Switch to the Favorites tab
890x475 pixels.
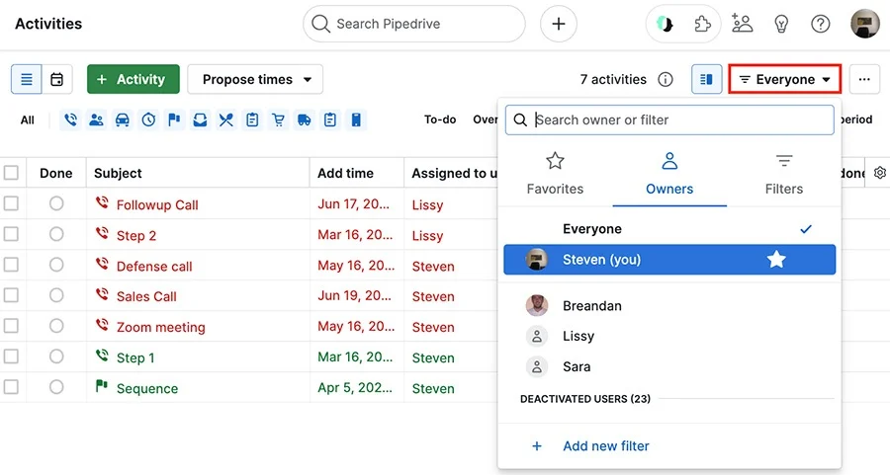click(x=555, y=174)
